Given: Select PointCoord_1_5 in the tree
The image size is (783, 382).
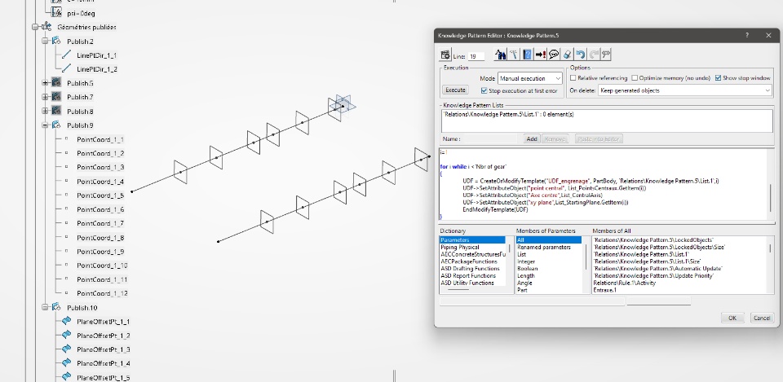Looking at the screenshot, I should click(100, 195).
